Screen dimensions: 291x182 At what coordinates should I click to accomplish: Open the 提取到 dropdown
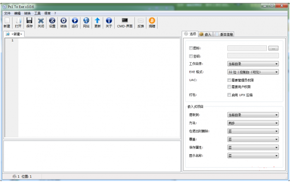[253, 115]
